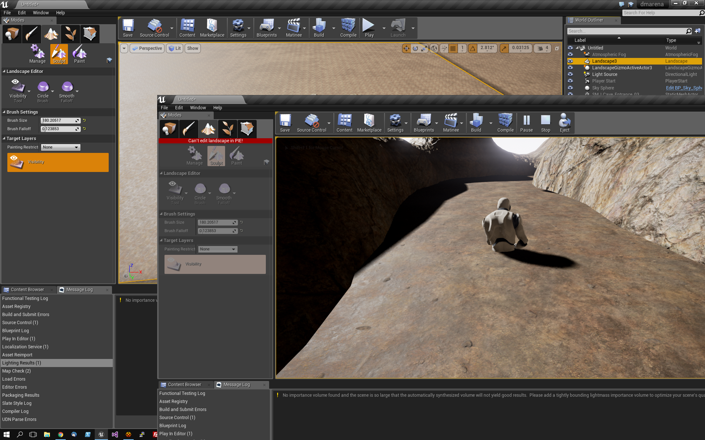Screen dimensions: 705x440
Task: Open viewport options arrow beside Perspective
Action: pyautogui.click(x=124, y=48)
